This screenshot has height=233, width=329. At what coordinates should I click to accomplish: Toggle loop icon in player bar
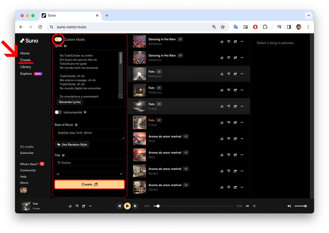click(247, 206)
